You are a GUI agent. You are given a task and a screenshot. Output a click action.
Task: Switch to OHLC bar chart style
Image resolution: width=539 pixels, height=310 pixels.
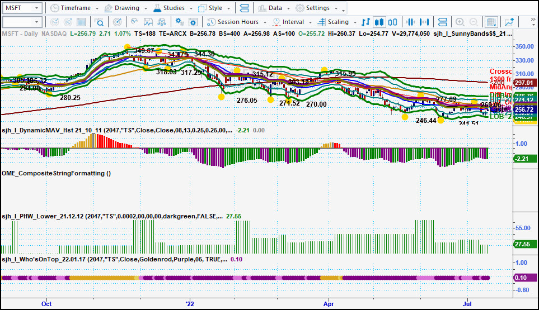(365, 22)
